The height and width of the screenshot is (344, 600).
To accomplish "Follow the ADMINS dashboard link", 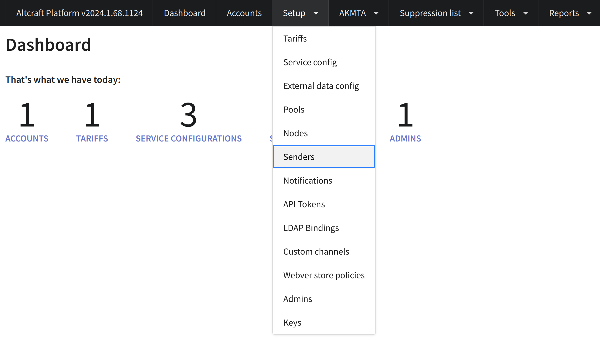I will [x=405, y=138].
